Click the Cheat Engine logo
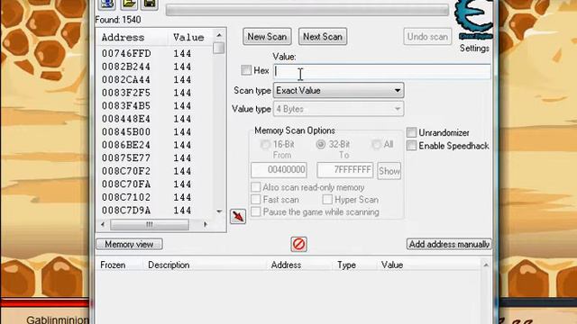 474,19
